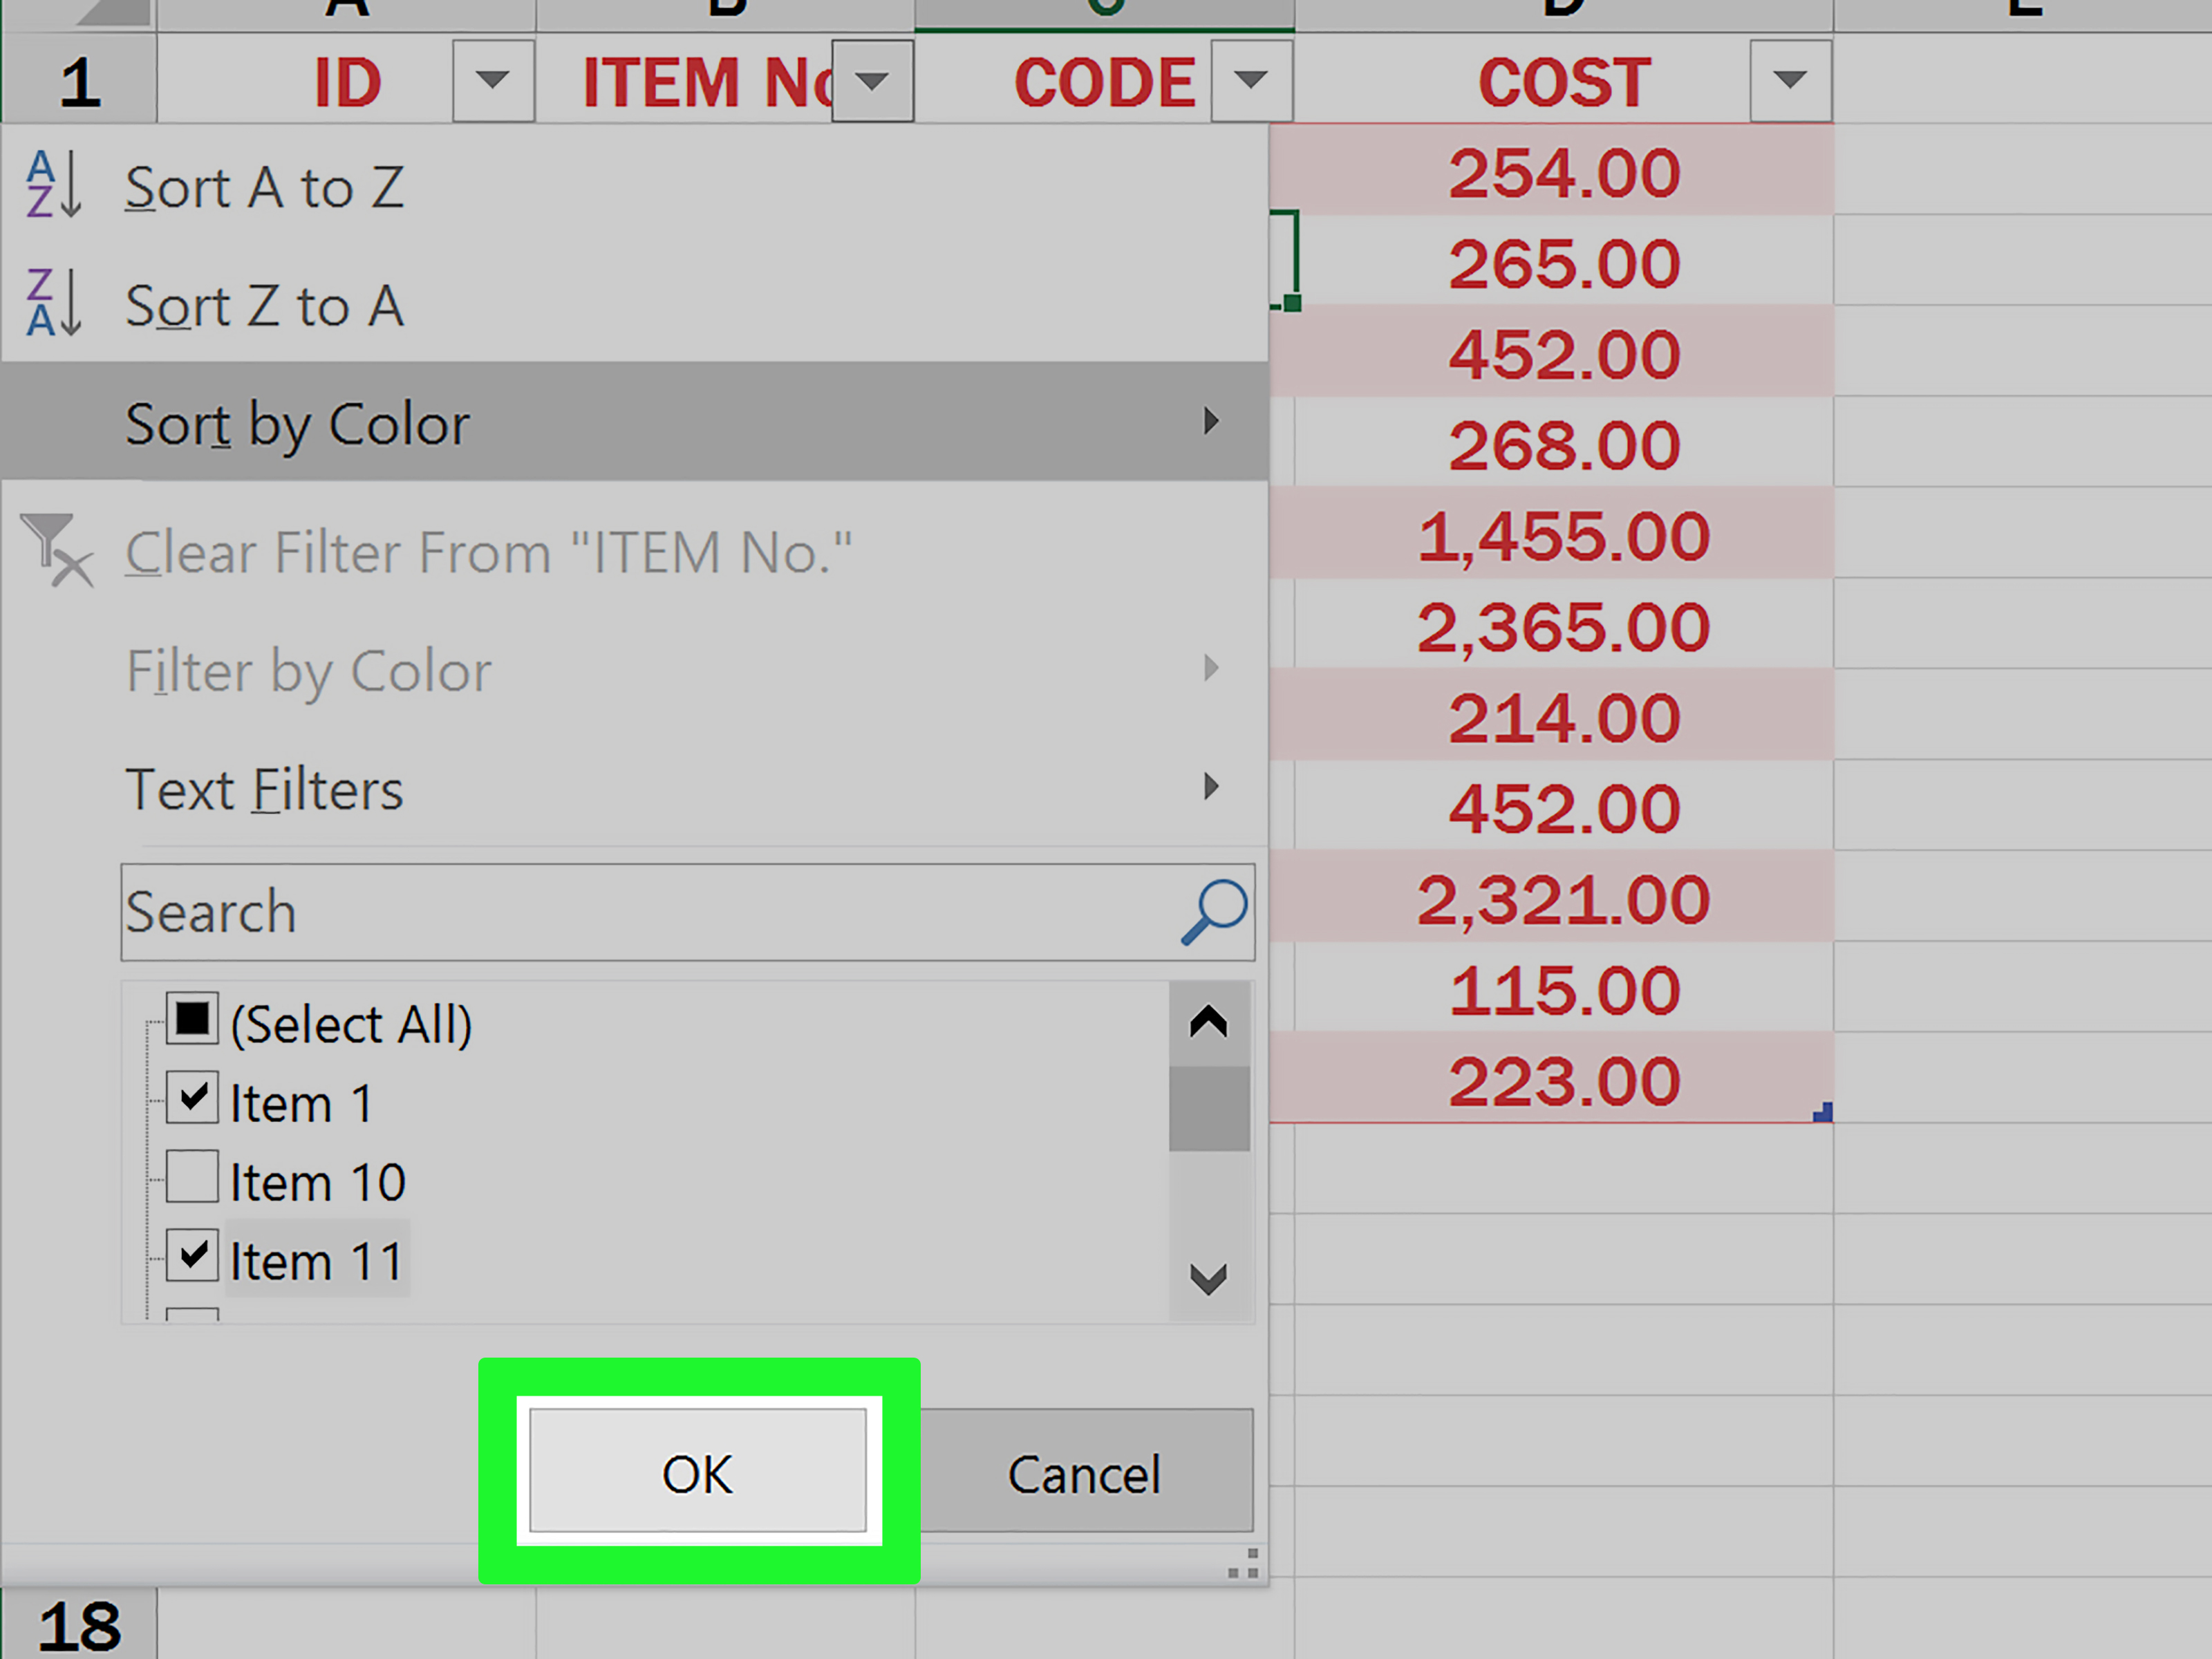This screenshot has height=1659, width=2212.
Task: Open the COST column filter dropdown
Action: pos(1789,81)
